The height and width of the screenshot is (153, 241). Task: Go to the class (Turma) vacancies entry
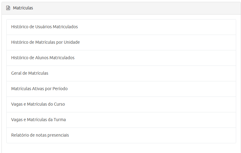pos(121,120)
